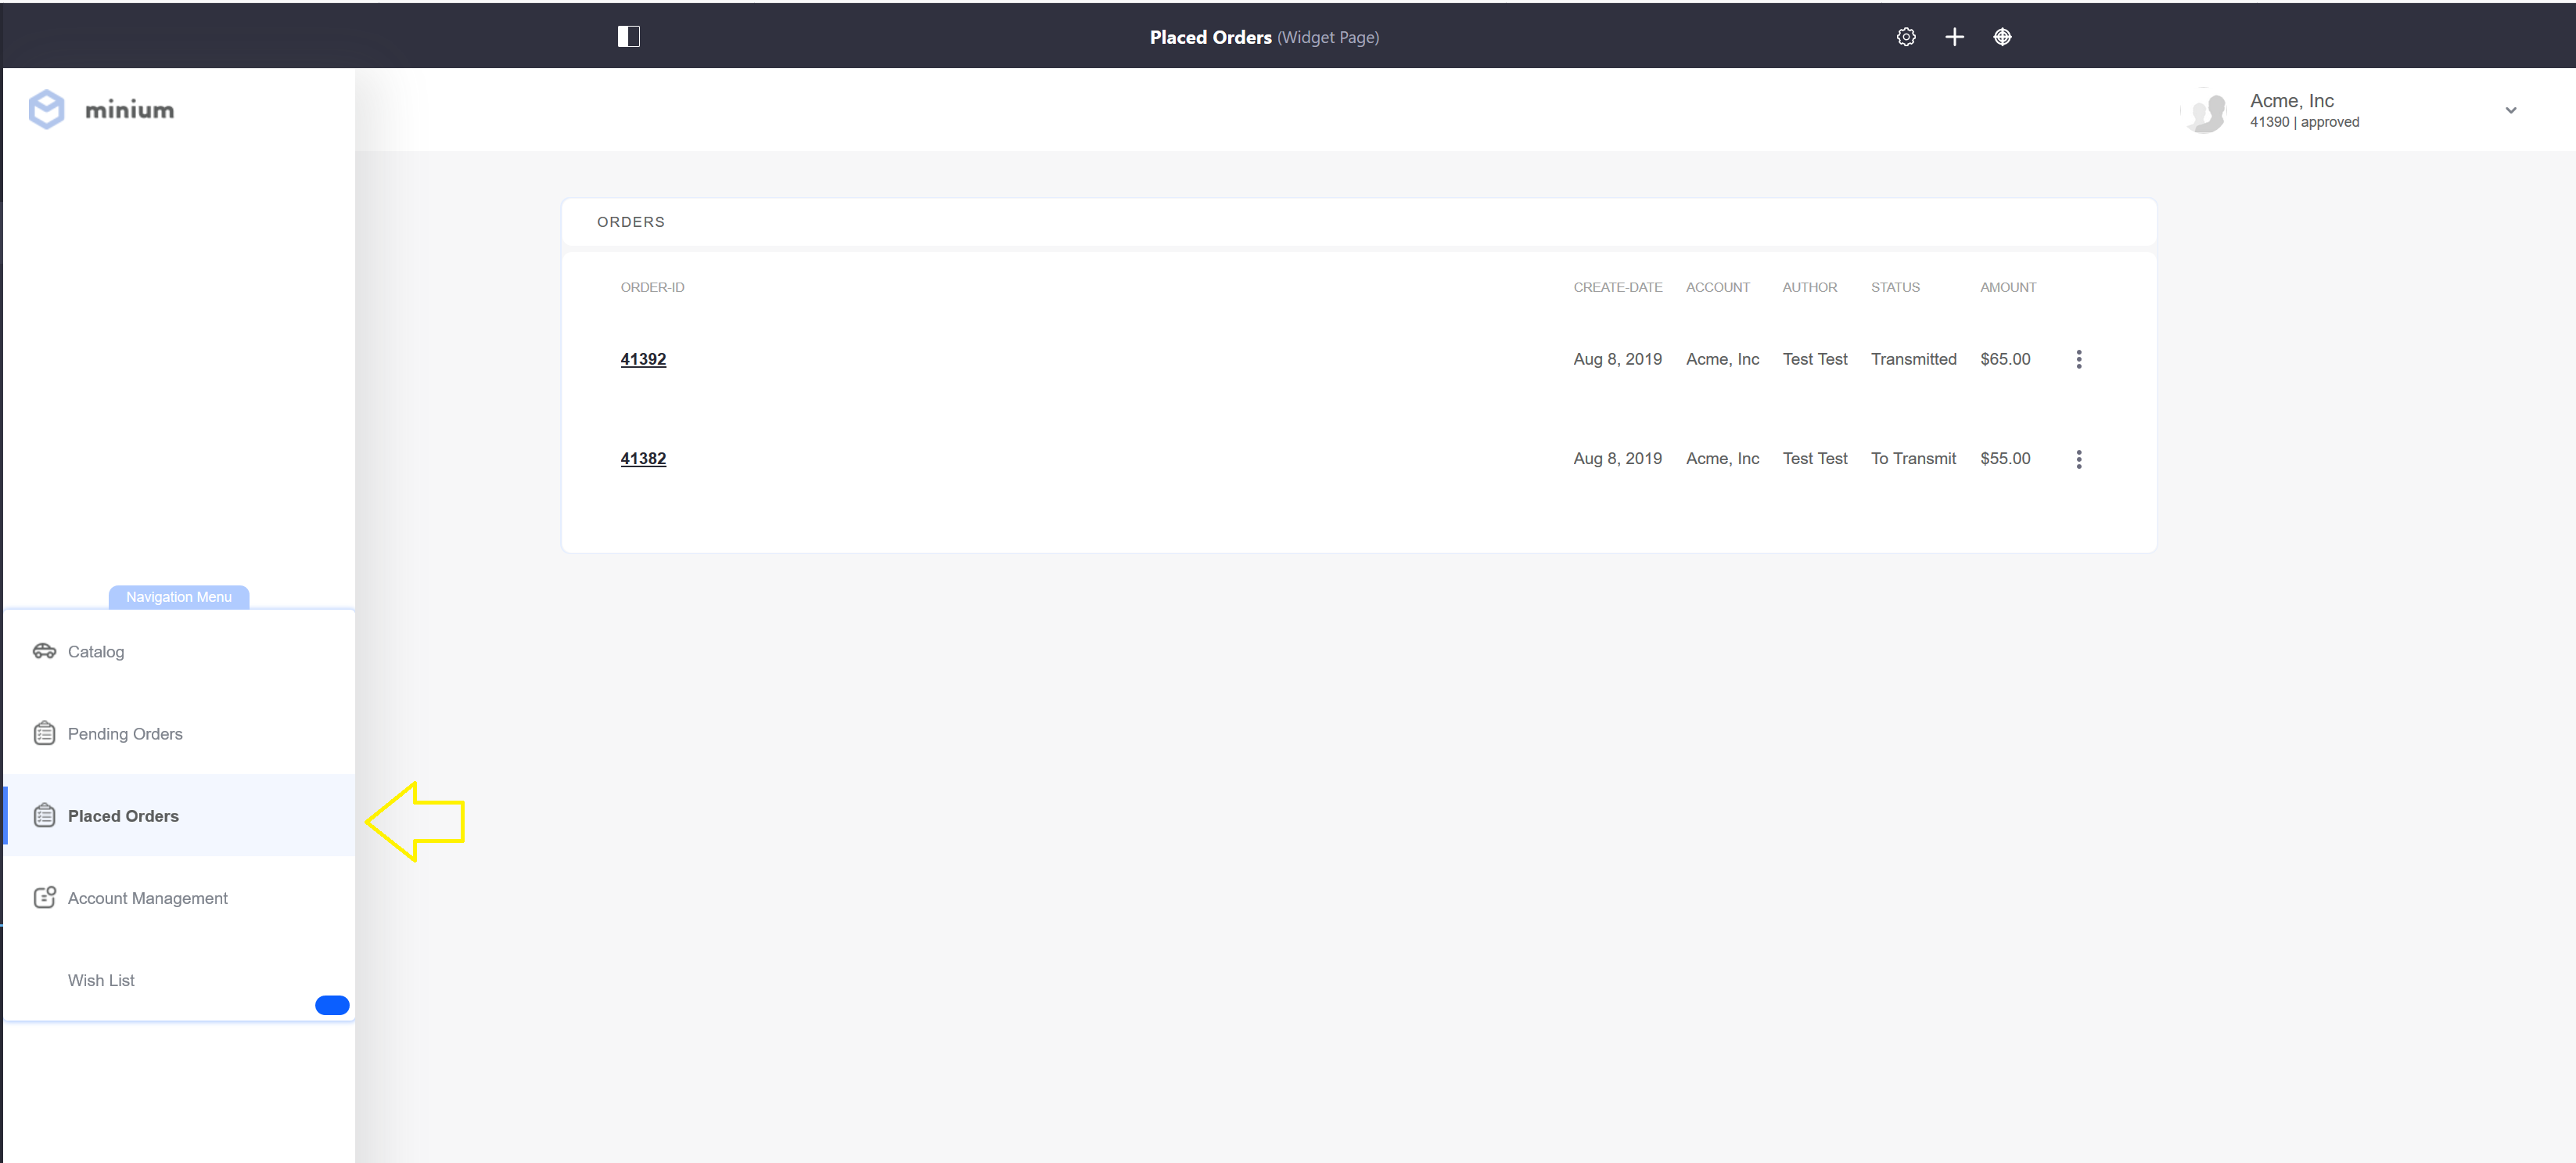Click the Placed Orders icon
This screenshot has height=1163, width=2576.
tap(45, 815)
